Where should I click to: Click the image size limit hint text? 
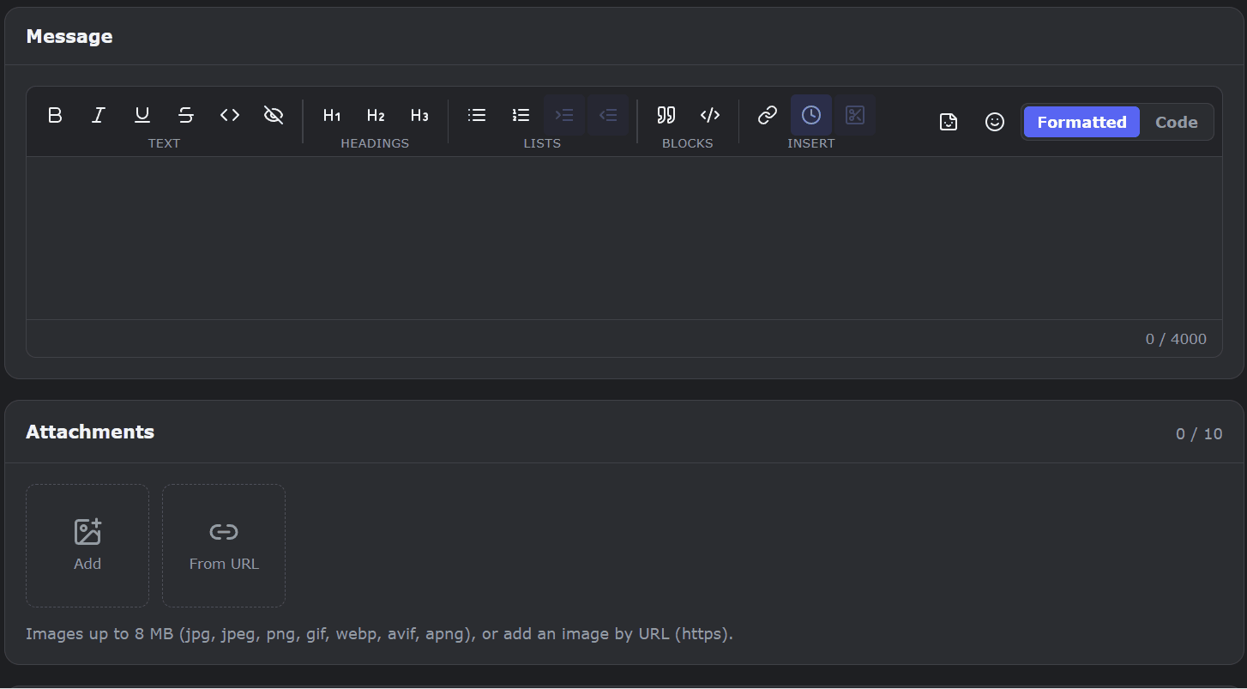point(379,634)
